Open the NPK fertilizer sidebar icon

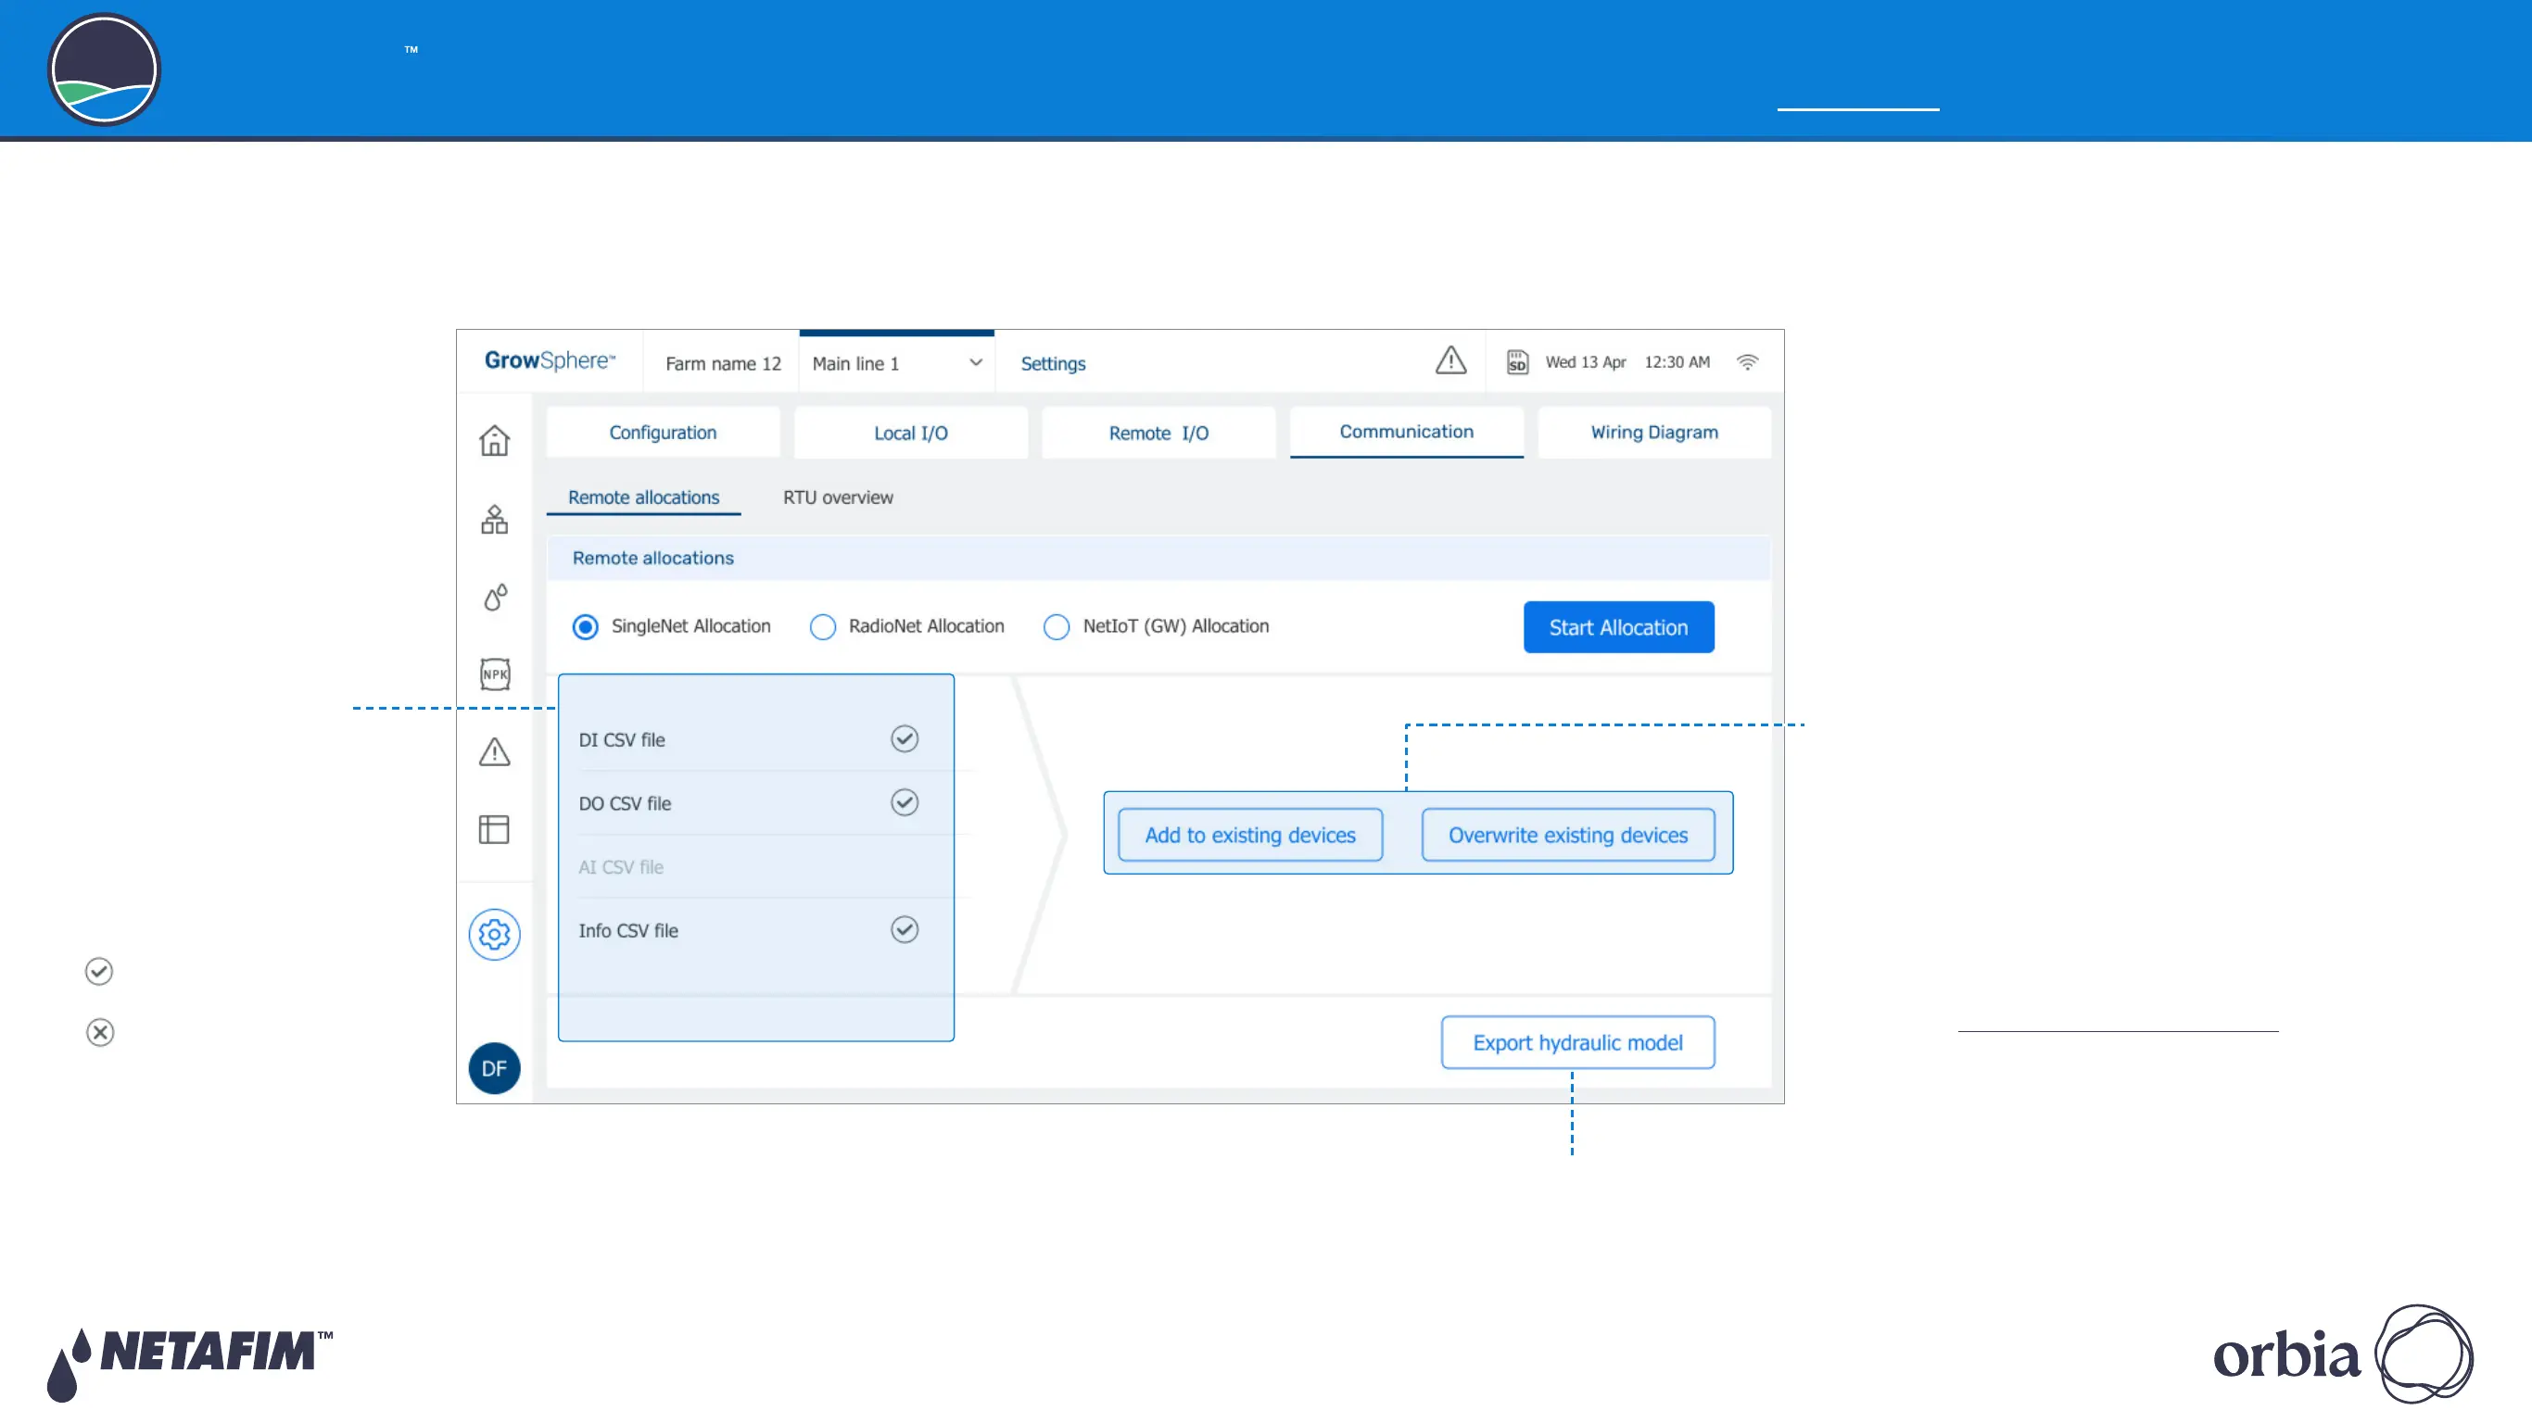(x=494, y=674)
